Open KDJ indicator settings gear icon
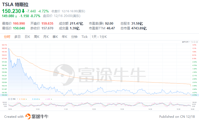 pos(9,99)
